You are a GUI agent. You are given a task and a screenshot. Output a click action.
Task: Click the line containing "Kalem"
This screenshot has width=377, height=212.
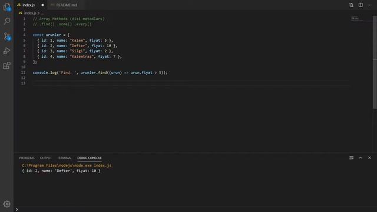[75, 41]
